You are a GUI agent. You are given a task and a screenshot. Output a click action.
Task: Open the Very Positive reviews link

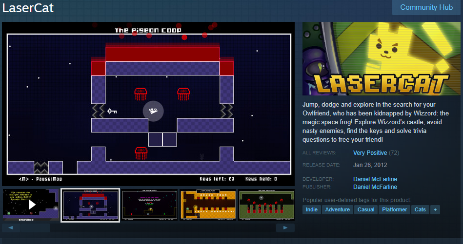tap(370, 153)
